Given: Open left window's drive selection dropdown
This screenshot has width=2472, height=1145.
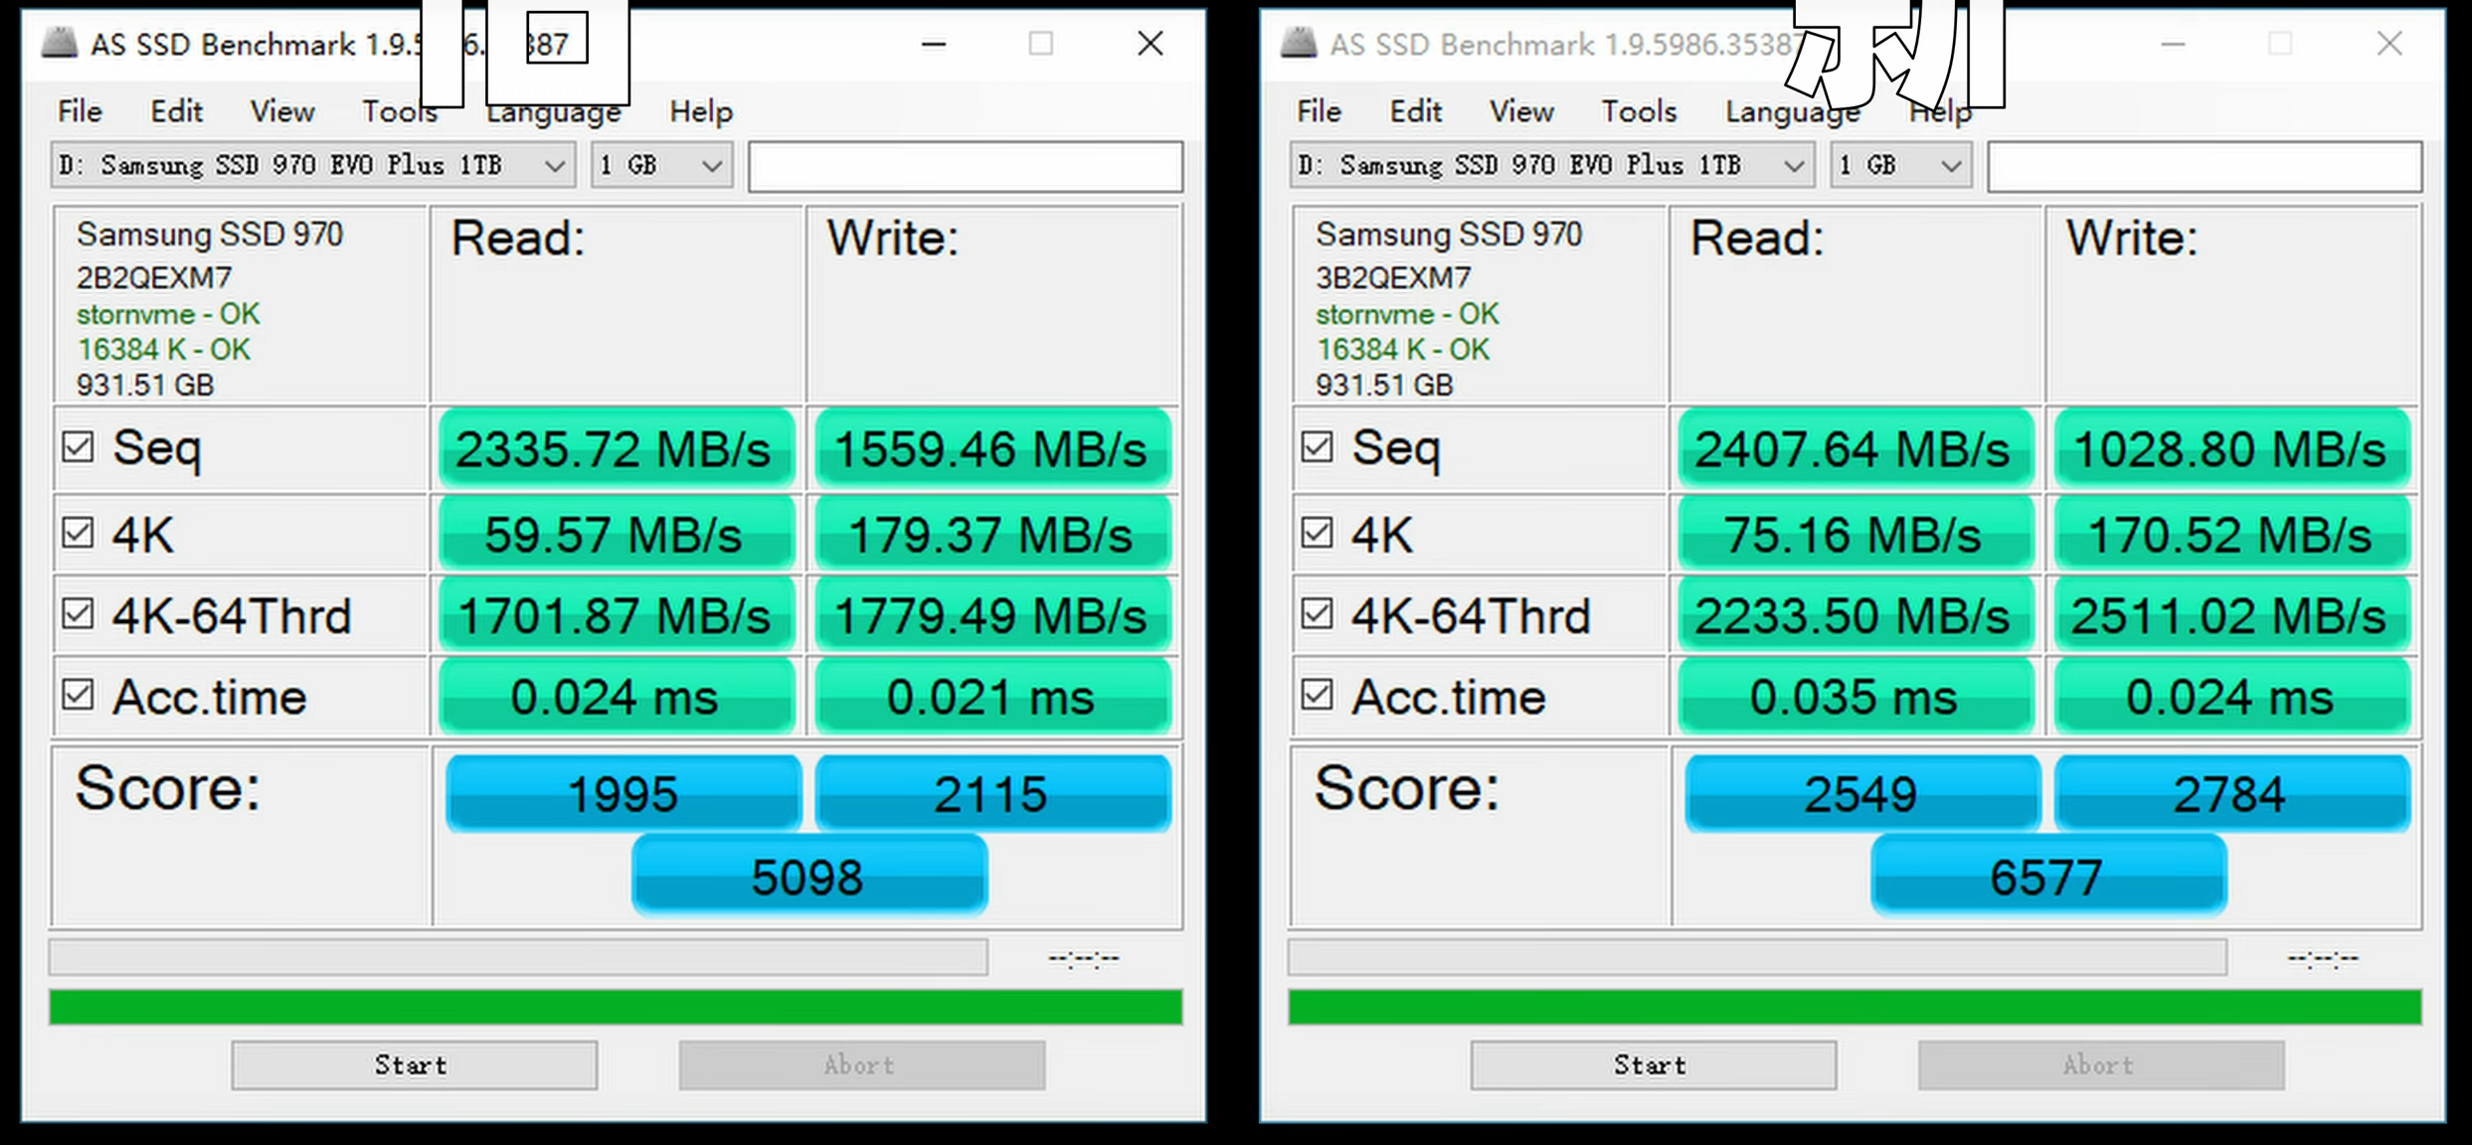Looking at the screenshot, I should point(313,165).
